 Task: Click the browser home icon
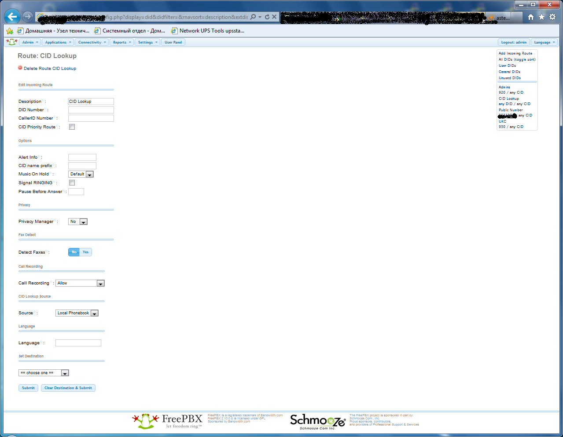(531, 17)
